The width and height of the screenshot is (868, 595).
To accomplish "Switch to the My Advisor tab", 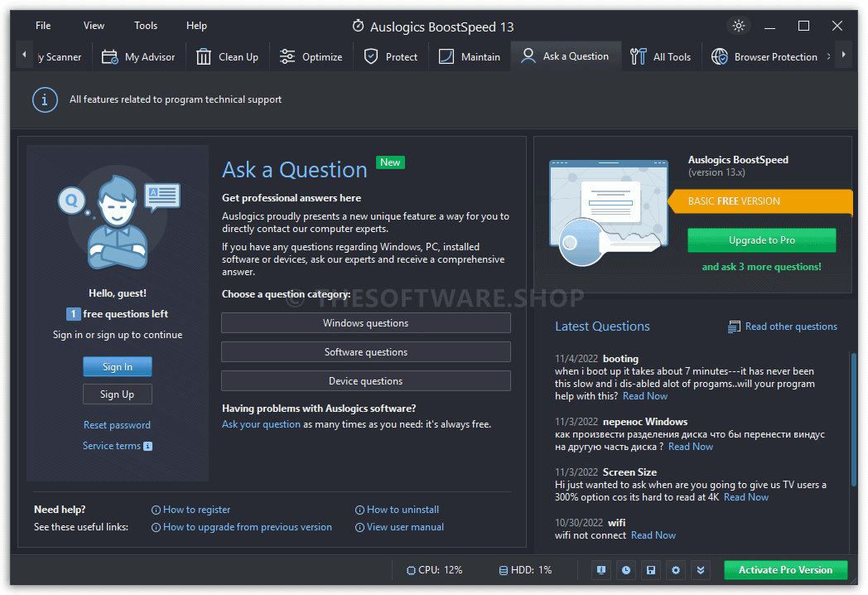I will pos(138,56).
